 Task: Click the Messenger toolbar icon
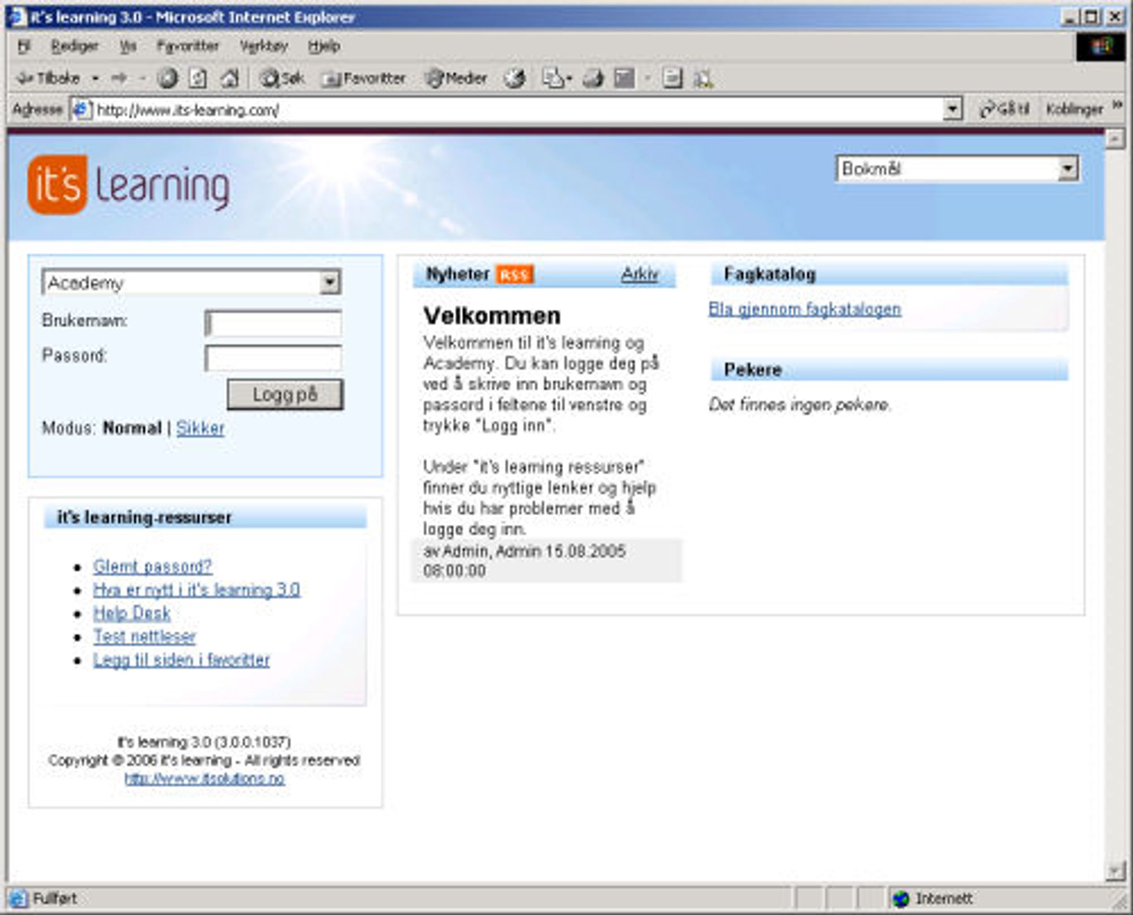click(703, 78)
